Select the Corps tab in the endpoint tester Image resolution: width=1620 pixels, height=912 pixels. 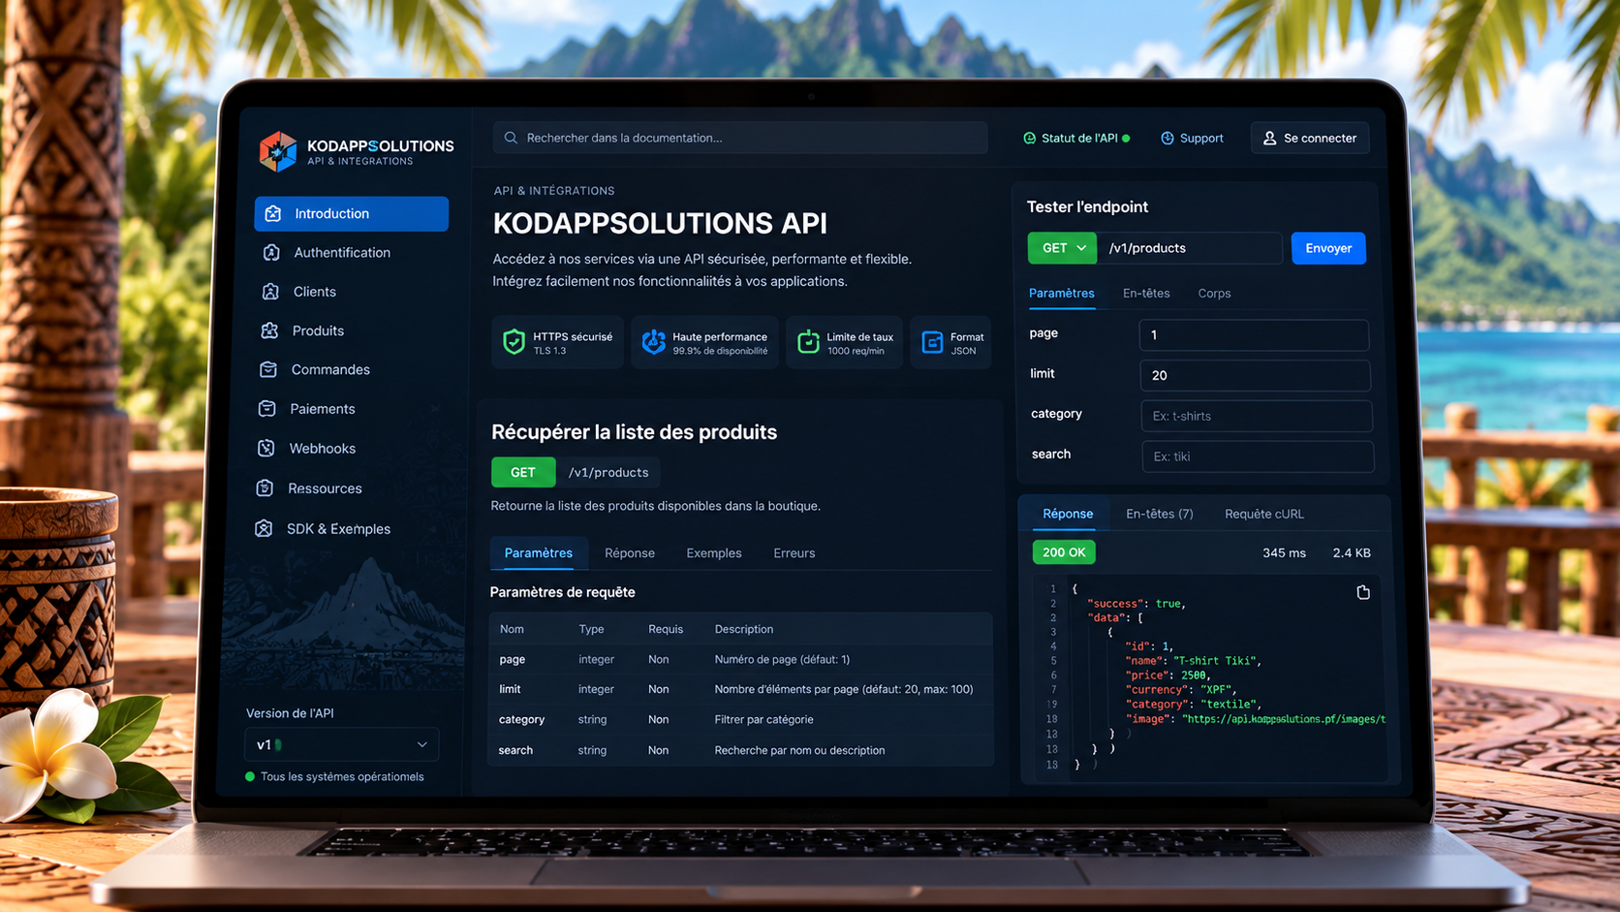click(x=1214, y=294)
